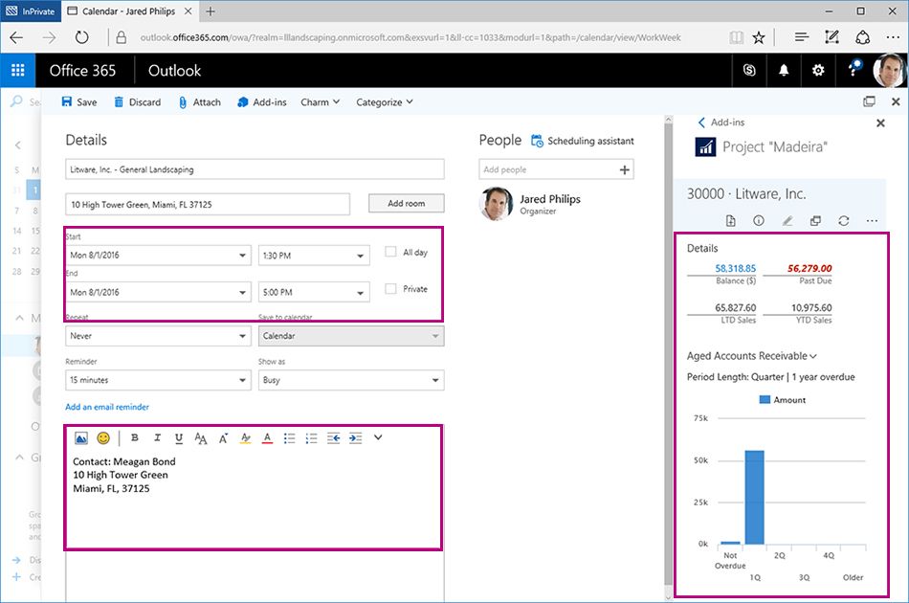The image size is (909, 603).
Task: Refresh the Litware customer data
Action: pos(844,221)
